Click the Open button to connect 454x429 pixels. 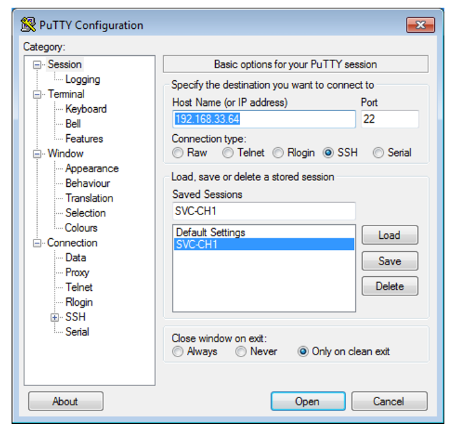[308, 401]
